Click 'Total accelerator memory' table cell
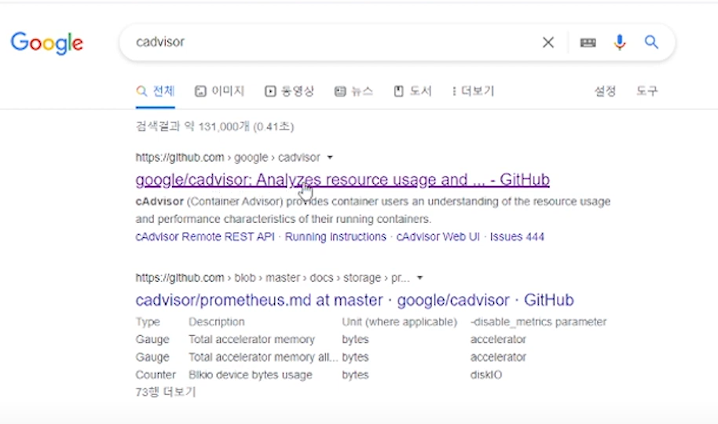The width and height of the screenshot is (718, 424). (252, 339)
